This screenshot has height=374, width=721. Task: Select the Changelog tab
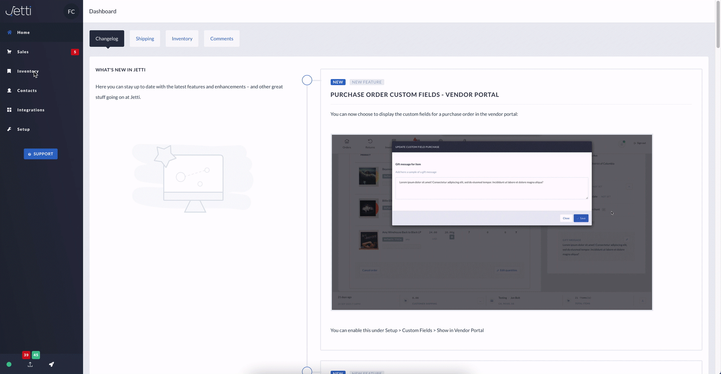tap(107, 39)
